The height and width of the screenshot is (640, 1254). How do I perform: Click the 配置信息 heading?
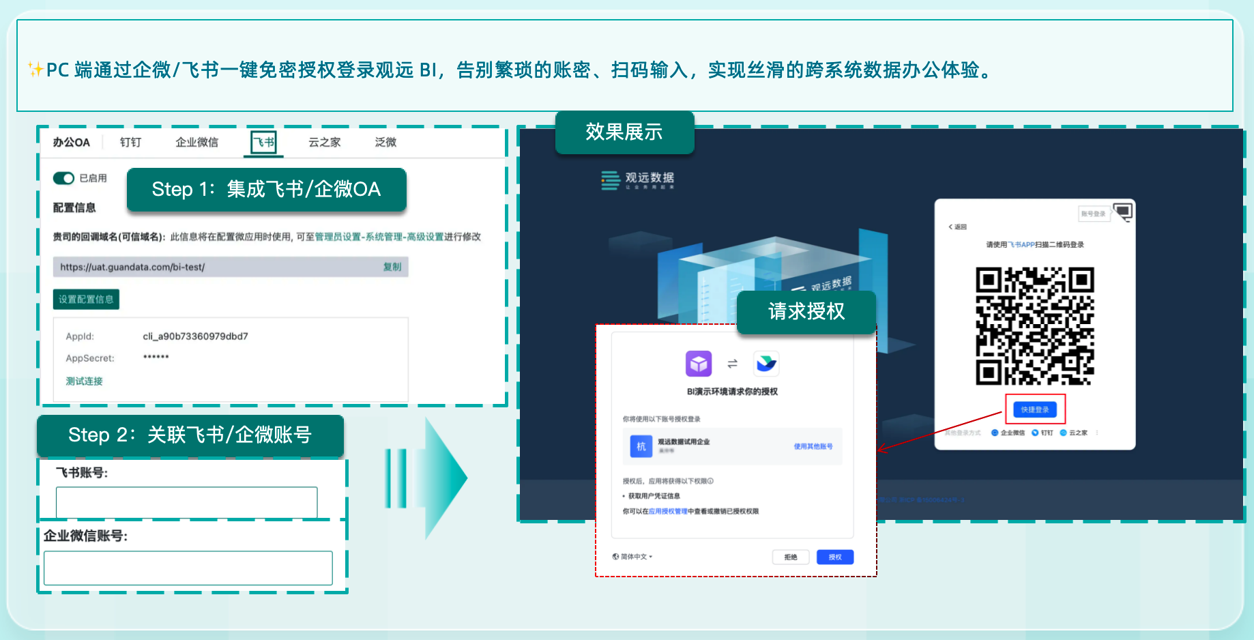tap(74, 207)
